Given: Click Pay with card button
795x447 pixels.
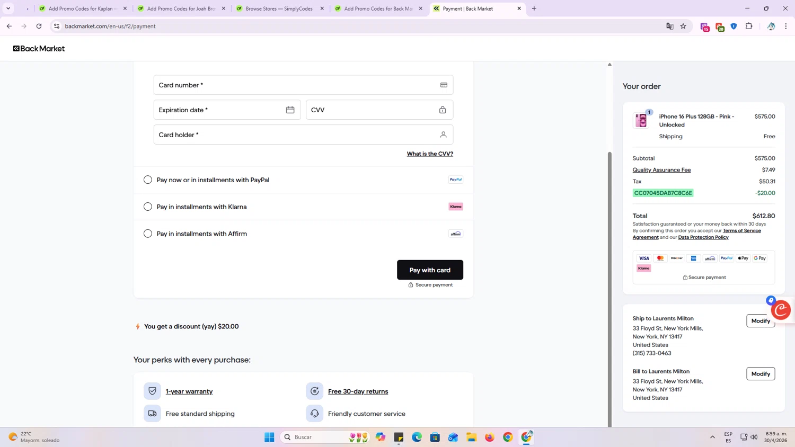Looking at the screenshot, I should click(x=430, y=270).
